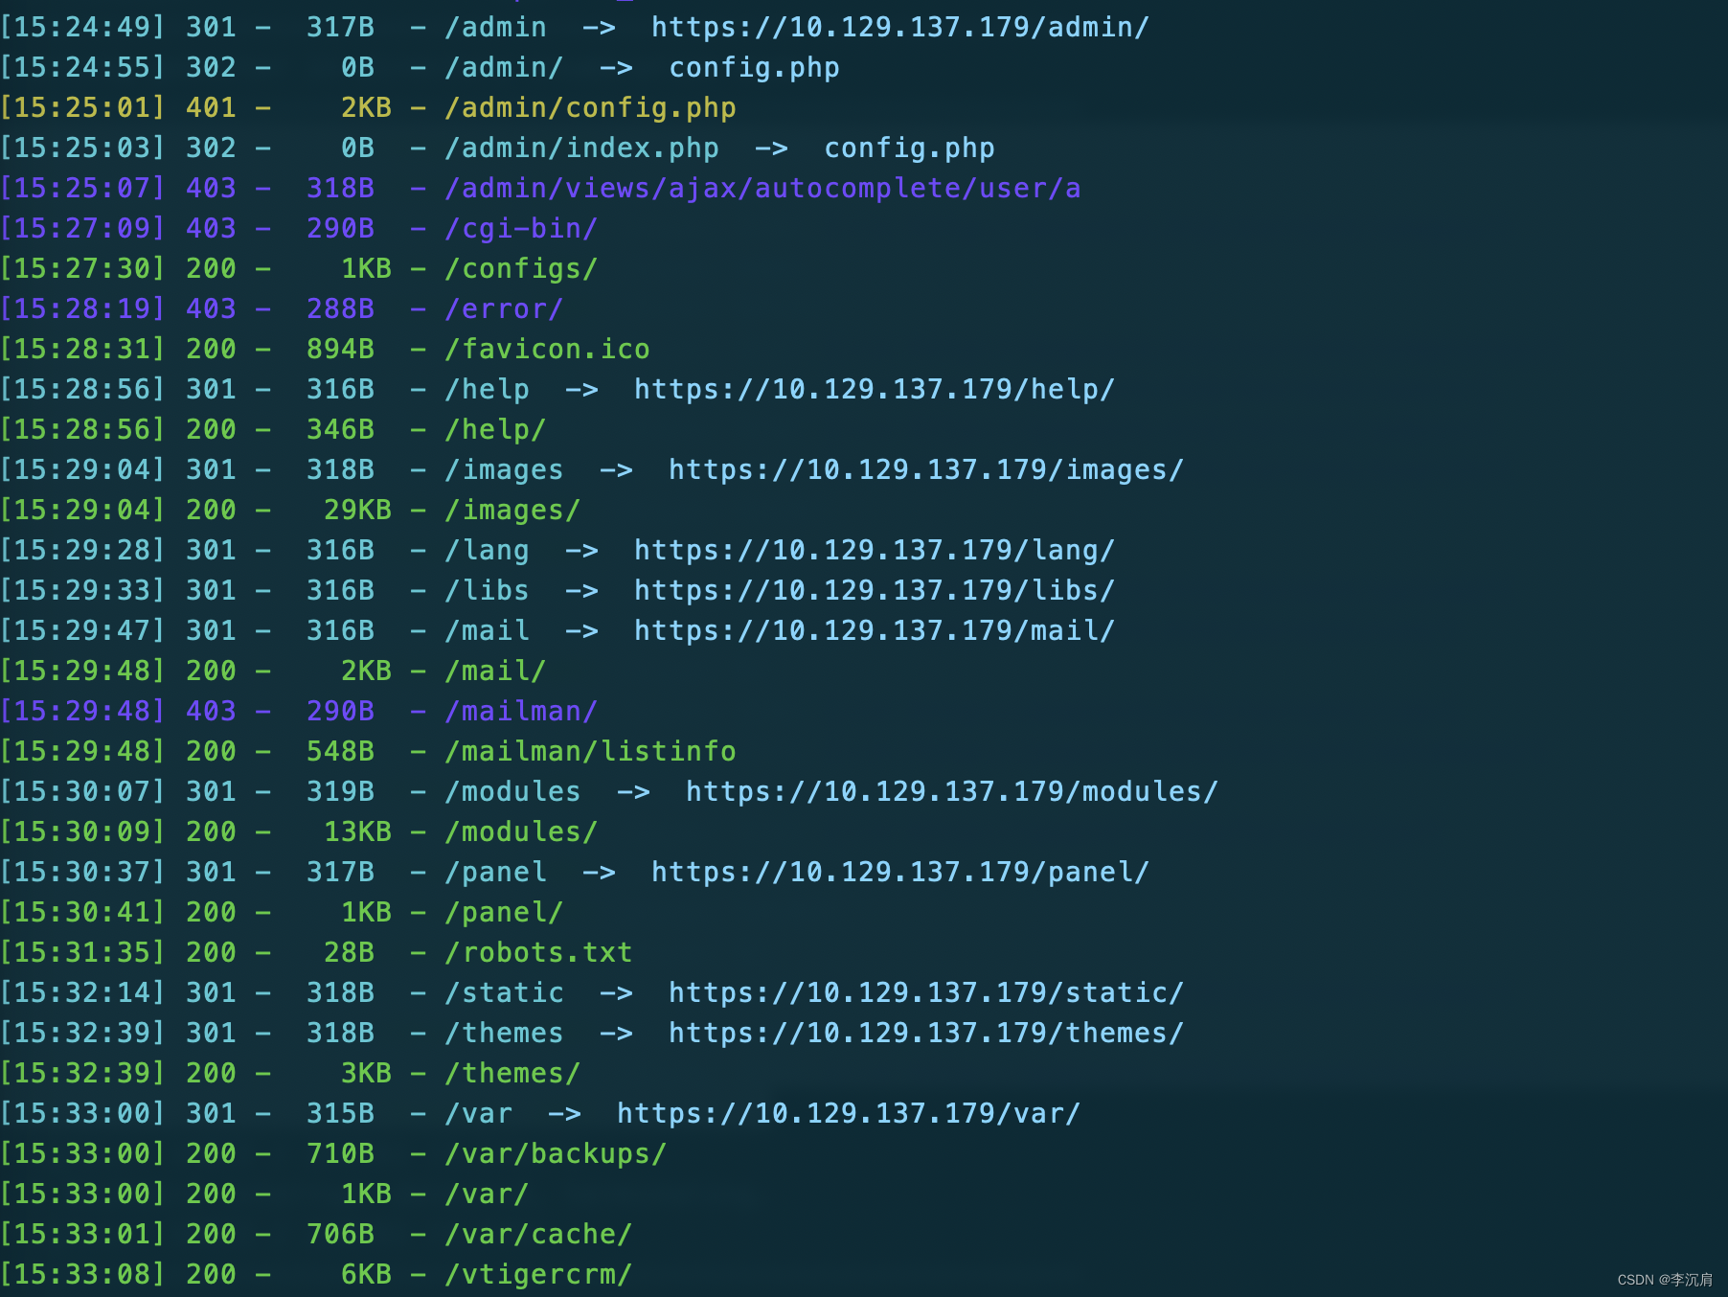Open the https://10.129.137.179/mail/ URL
The height and width of the screenshot is (1297, 1728).
(x=874, y=630)
